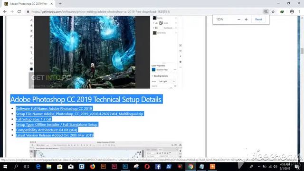The image size is (304, 171).
Task: Launch Adobe Photoshop from the taskbar
Action: tap(125, 167)
